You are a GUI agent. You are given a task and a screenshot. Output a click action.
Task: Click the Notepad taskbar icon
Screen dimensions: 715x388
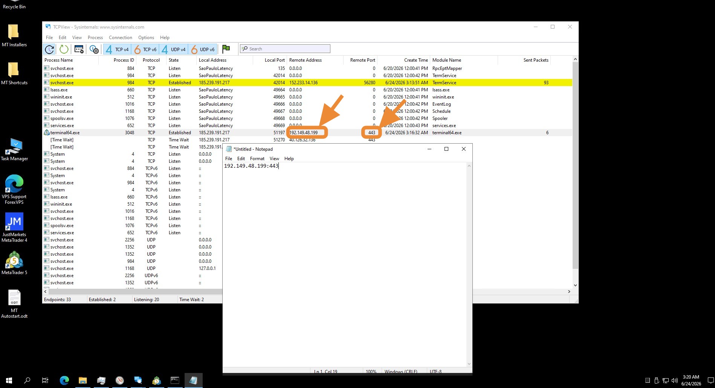click(x=193, y=380)
